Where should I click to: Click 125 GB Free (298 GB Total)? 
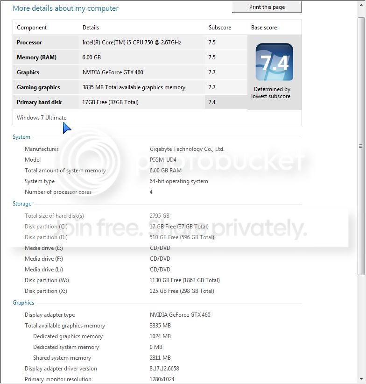tap(182, 291)
